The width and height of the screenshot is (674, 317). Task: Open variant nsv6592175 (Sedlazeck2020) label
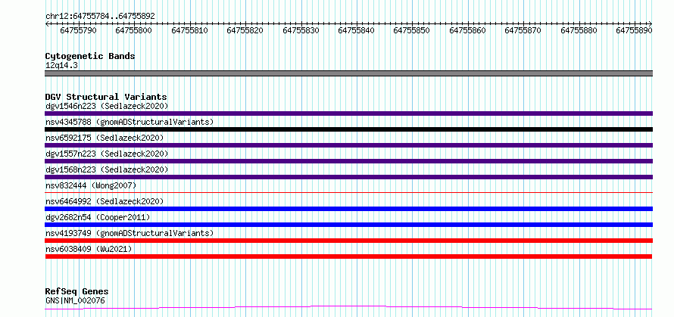tap(105, 138)
